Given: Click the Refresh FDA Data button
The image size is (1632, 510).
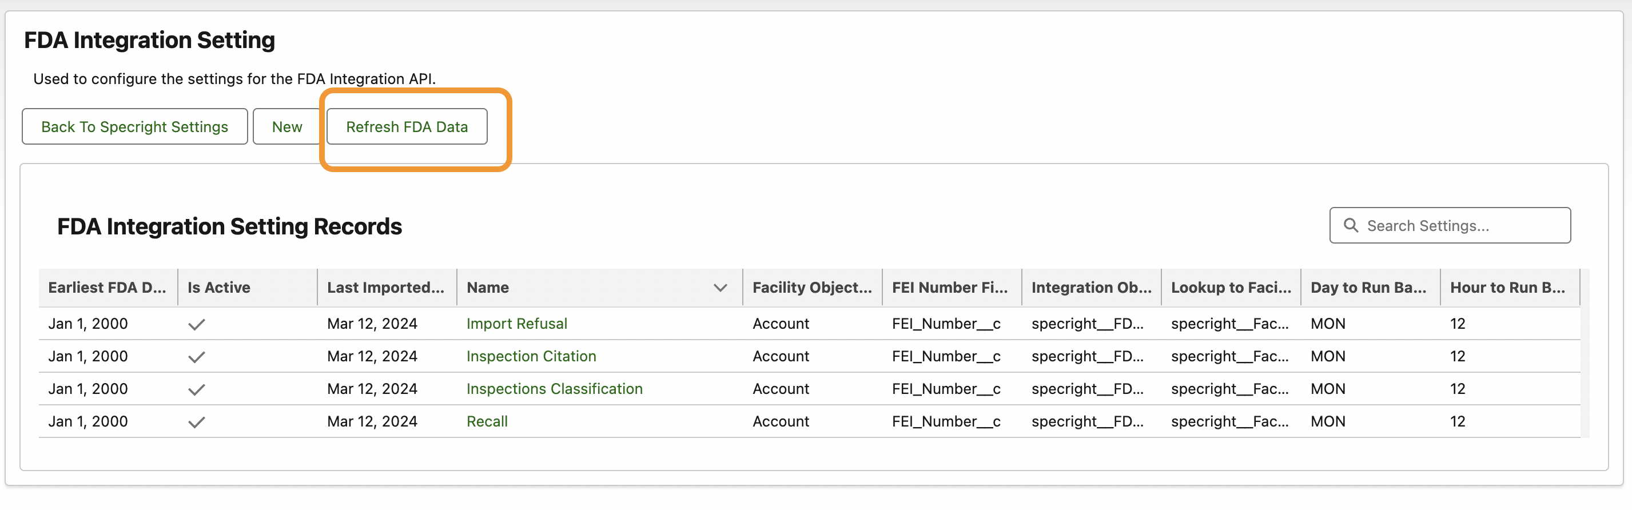Looking at the screenshot, I should (x=407, y=127).
